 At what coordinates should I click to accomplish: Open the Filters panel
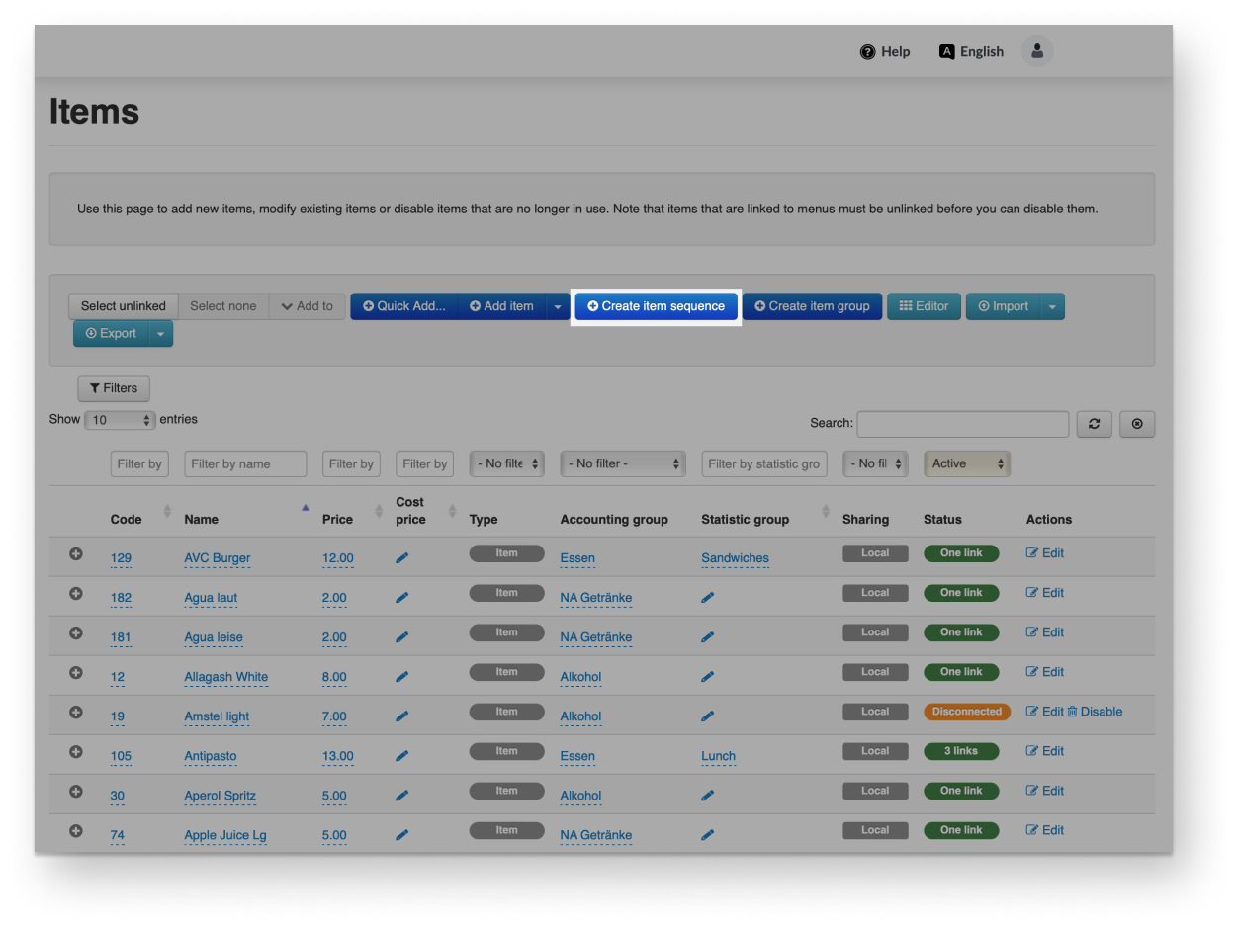[x=114, y=388]
